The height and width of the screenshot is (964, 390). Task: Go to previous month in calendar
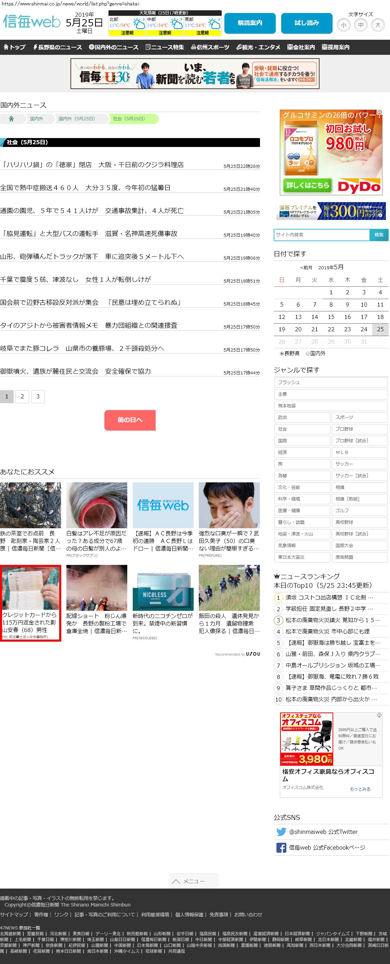pyautogui.click(x=306, y=268)
